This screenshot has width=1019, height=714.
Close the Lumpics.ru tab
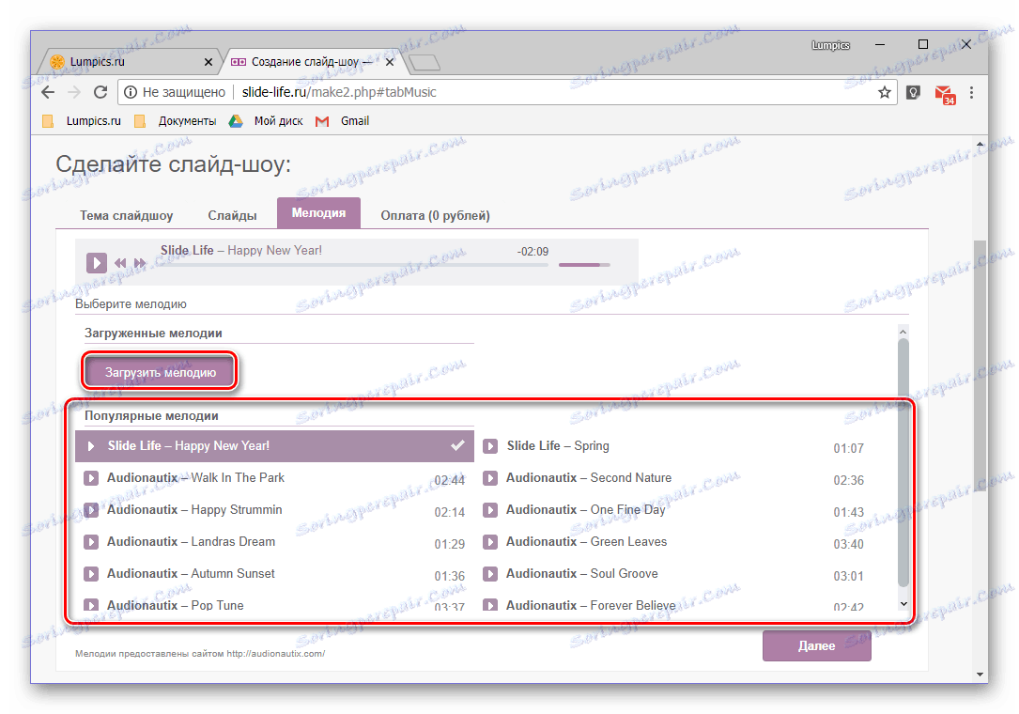(208, 62)
